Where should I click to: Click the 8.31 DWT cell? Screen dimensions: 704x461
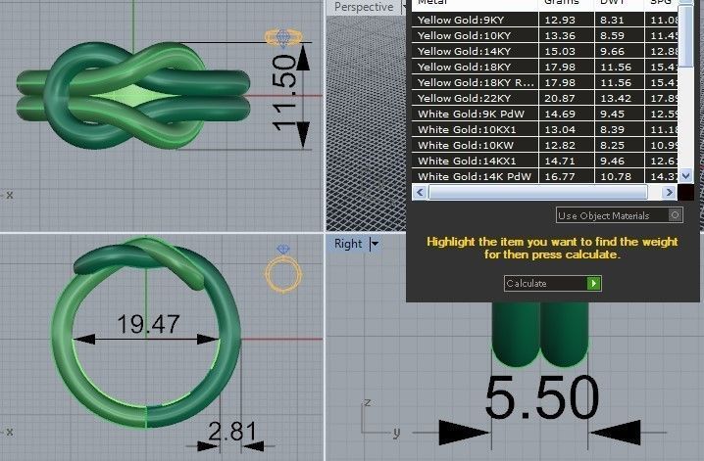pos(620,20)
